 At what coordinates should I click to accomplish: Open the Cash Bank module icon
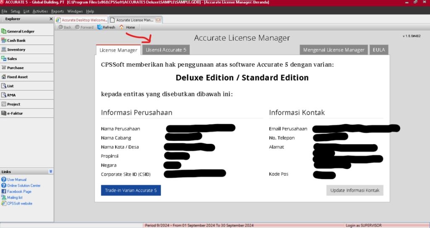[3, 40]
